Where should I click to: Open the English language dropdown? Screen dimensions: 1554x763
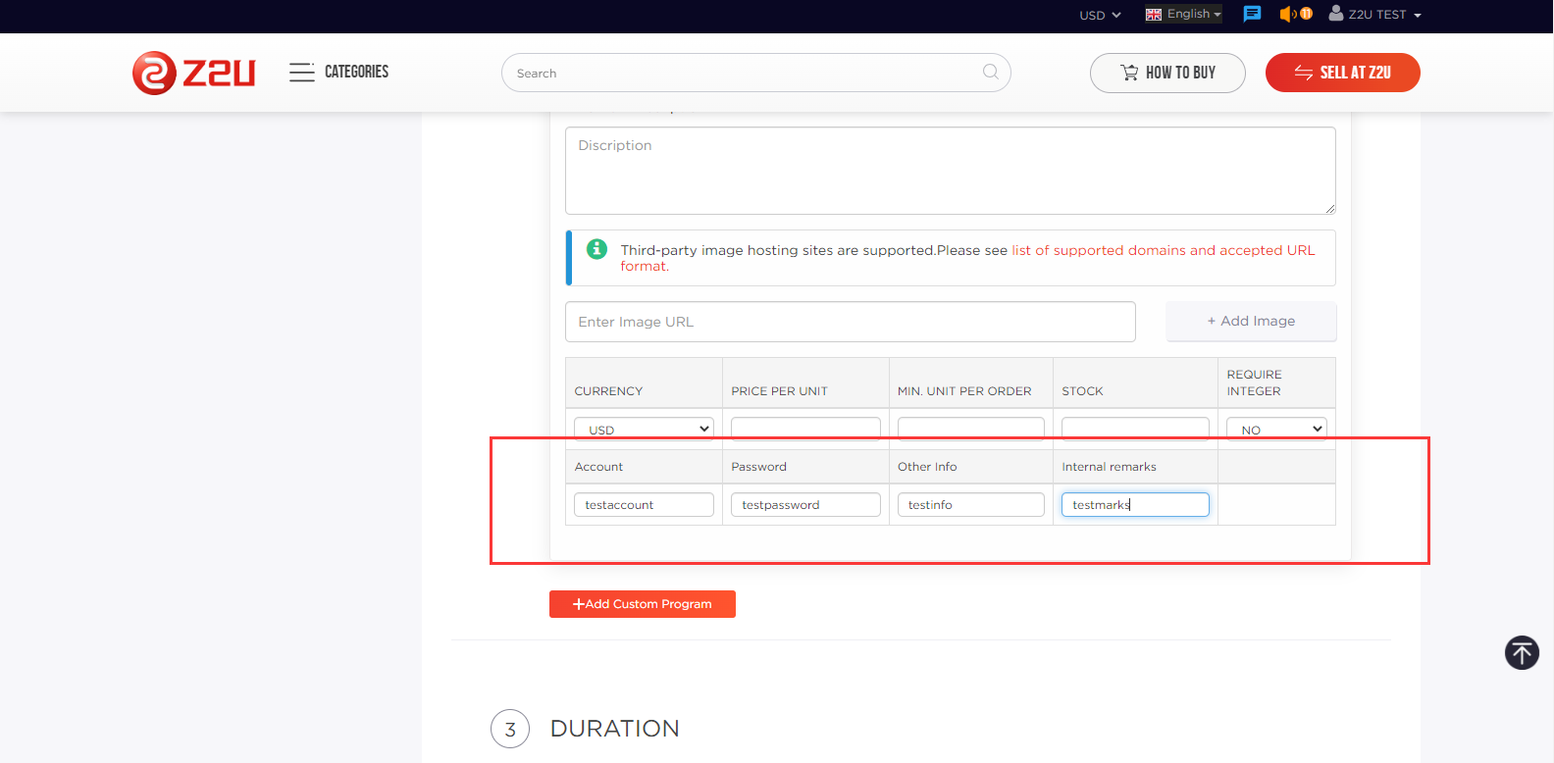pyautogui.click(x=1183, y=14)
